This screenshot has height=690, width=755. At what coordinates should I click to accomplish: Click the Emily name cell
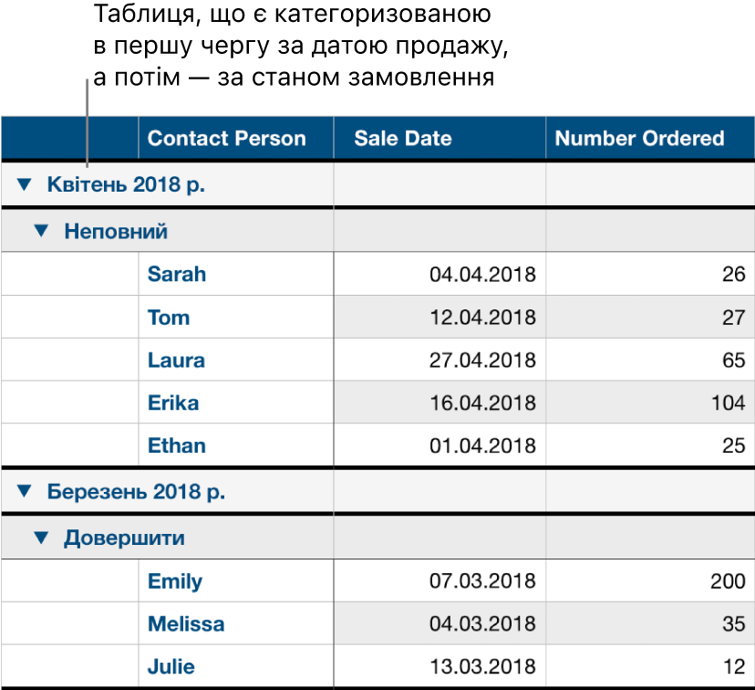(175, 581)
